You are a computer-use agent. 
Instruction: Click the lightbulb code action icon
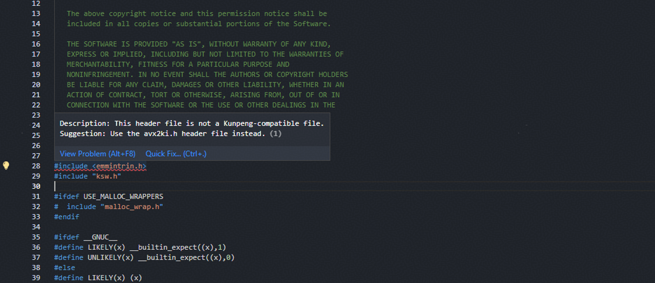point(6,165)
